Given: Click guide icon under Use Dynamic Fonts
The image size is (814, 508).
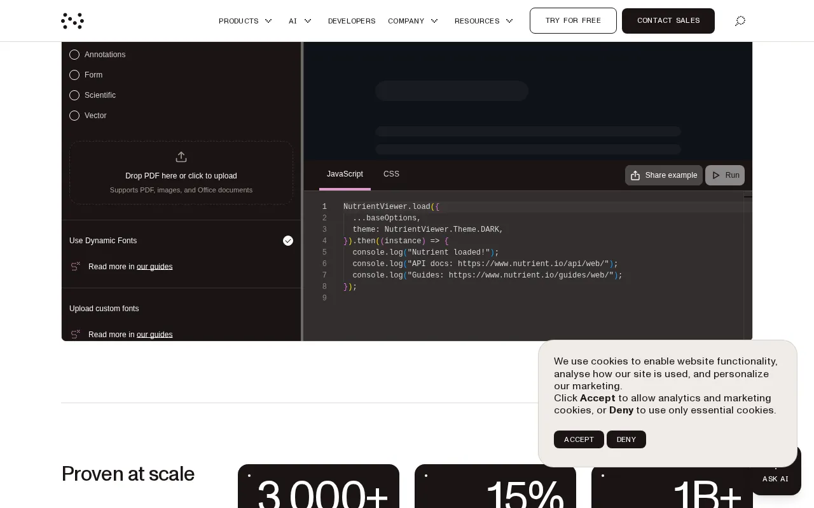Looking at the screenshot, I should 75,266.
